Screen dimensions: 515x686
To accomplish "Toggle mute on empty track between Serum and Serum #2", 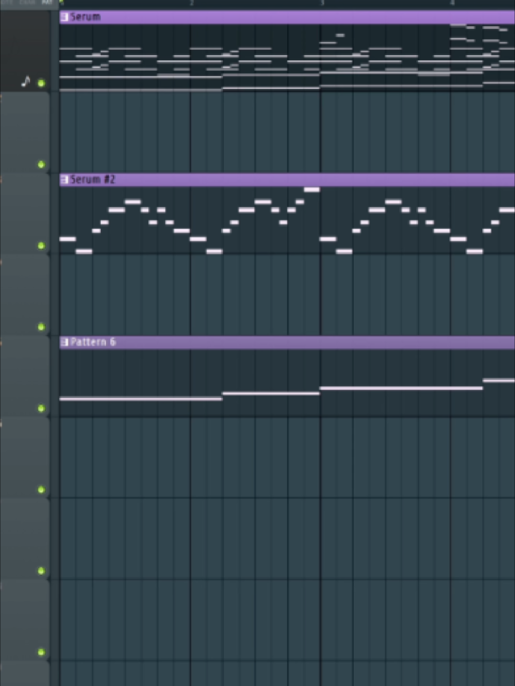I will coord(41,165).
